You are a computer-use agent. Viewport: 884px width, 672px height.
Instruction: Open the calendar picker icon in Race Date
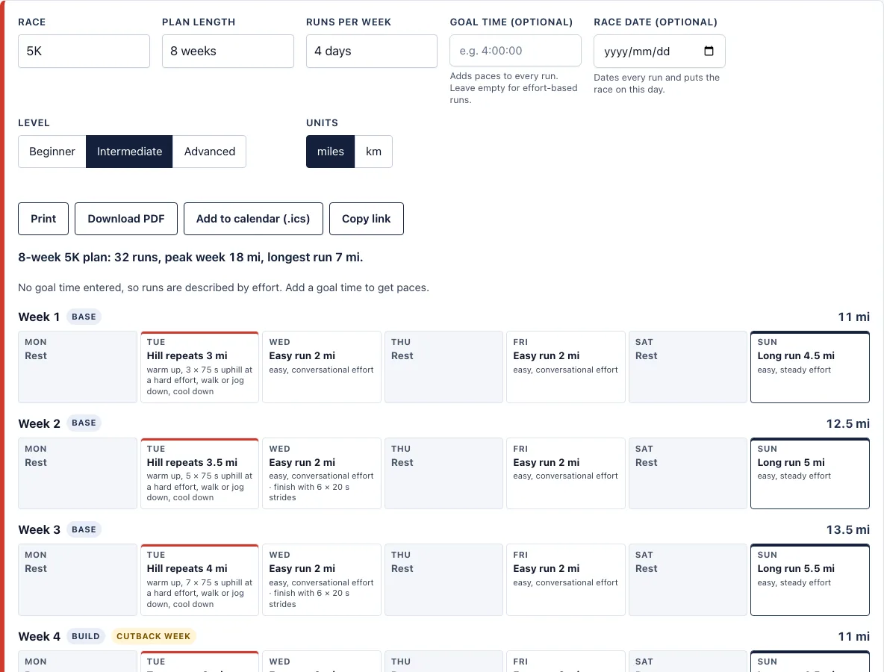pos(709,52)
